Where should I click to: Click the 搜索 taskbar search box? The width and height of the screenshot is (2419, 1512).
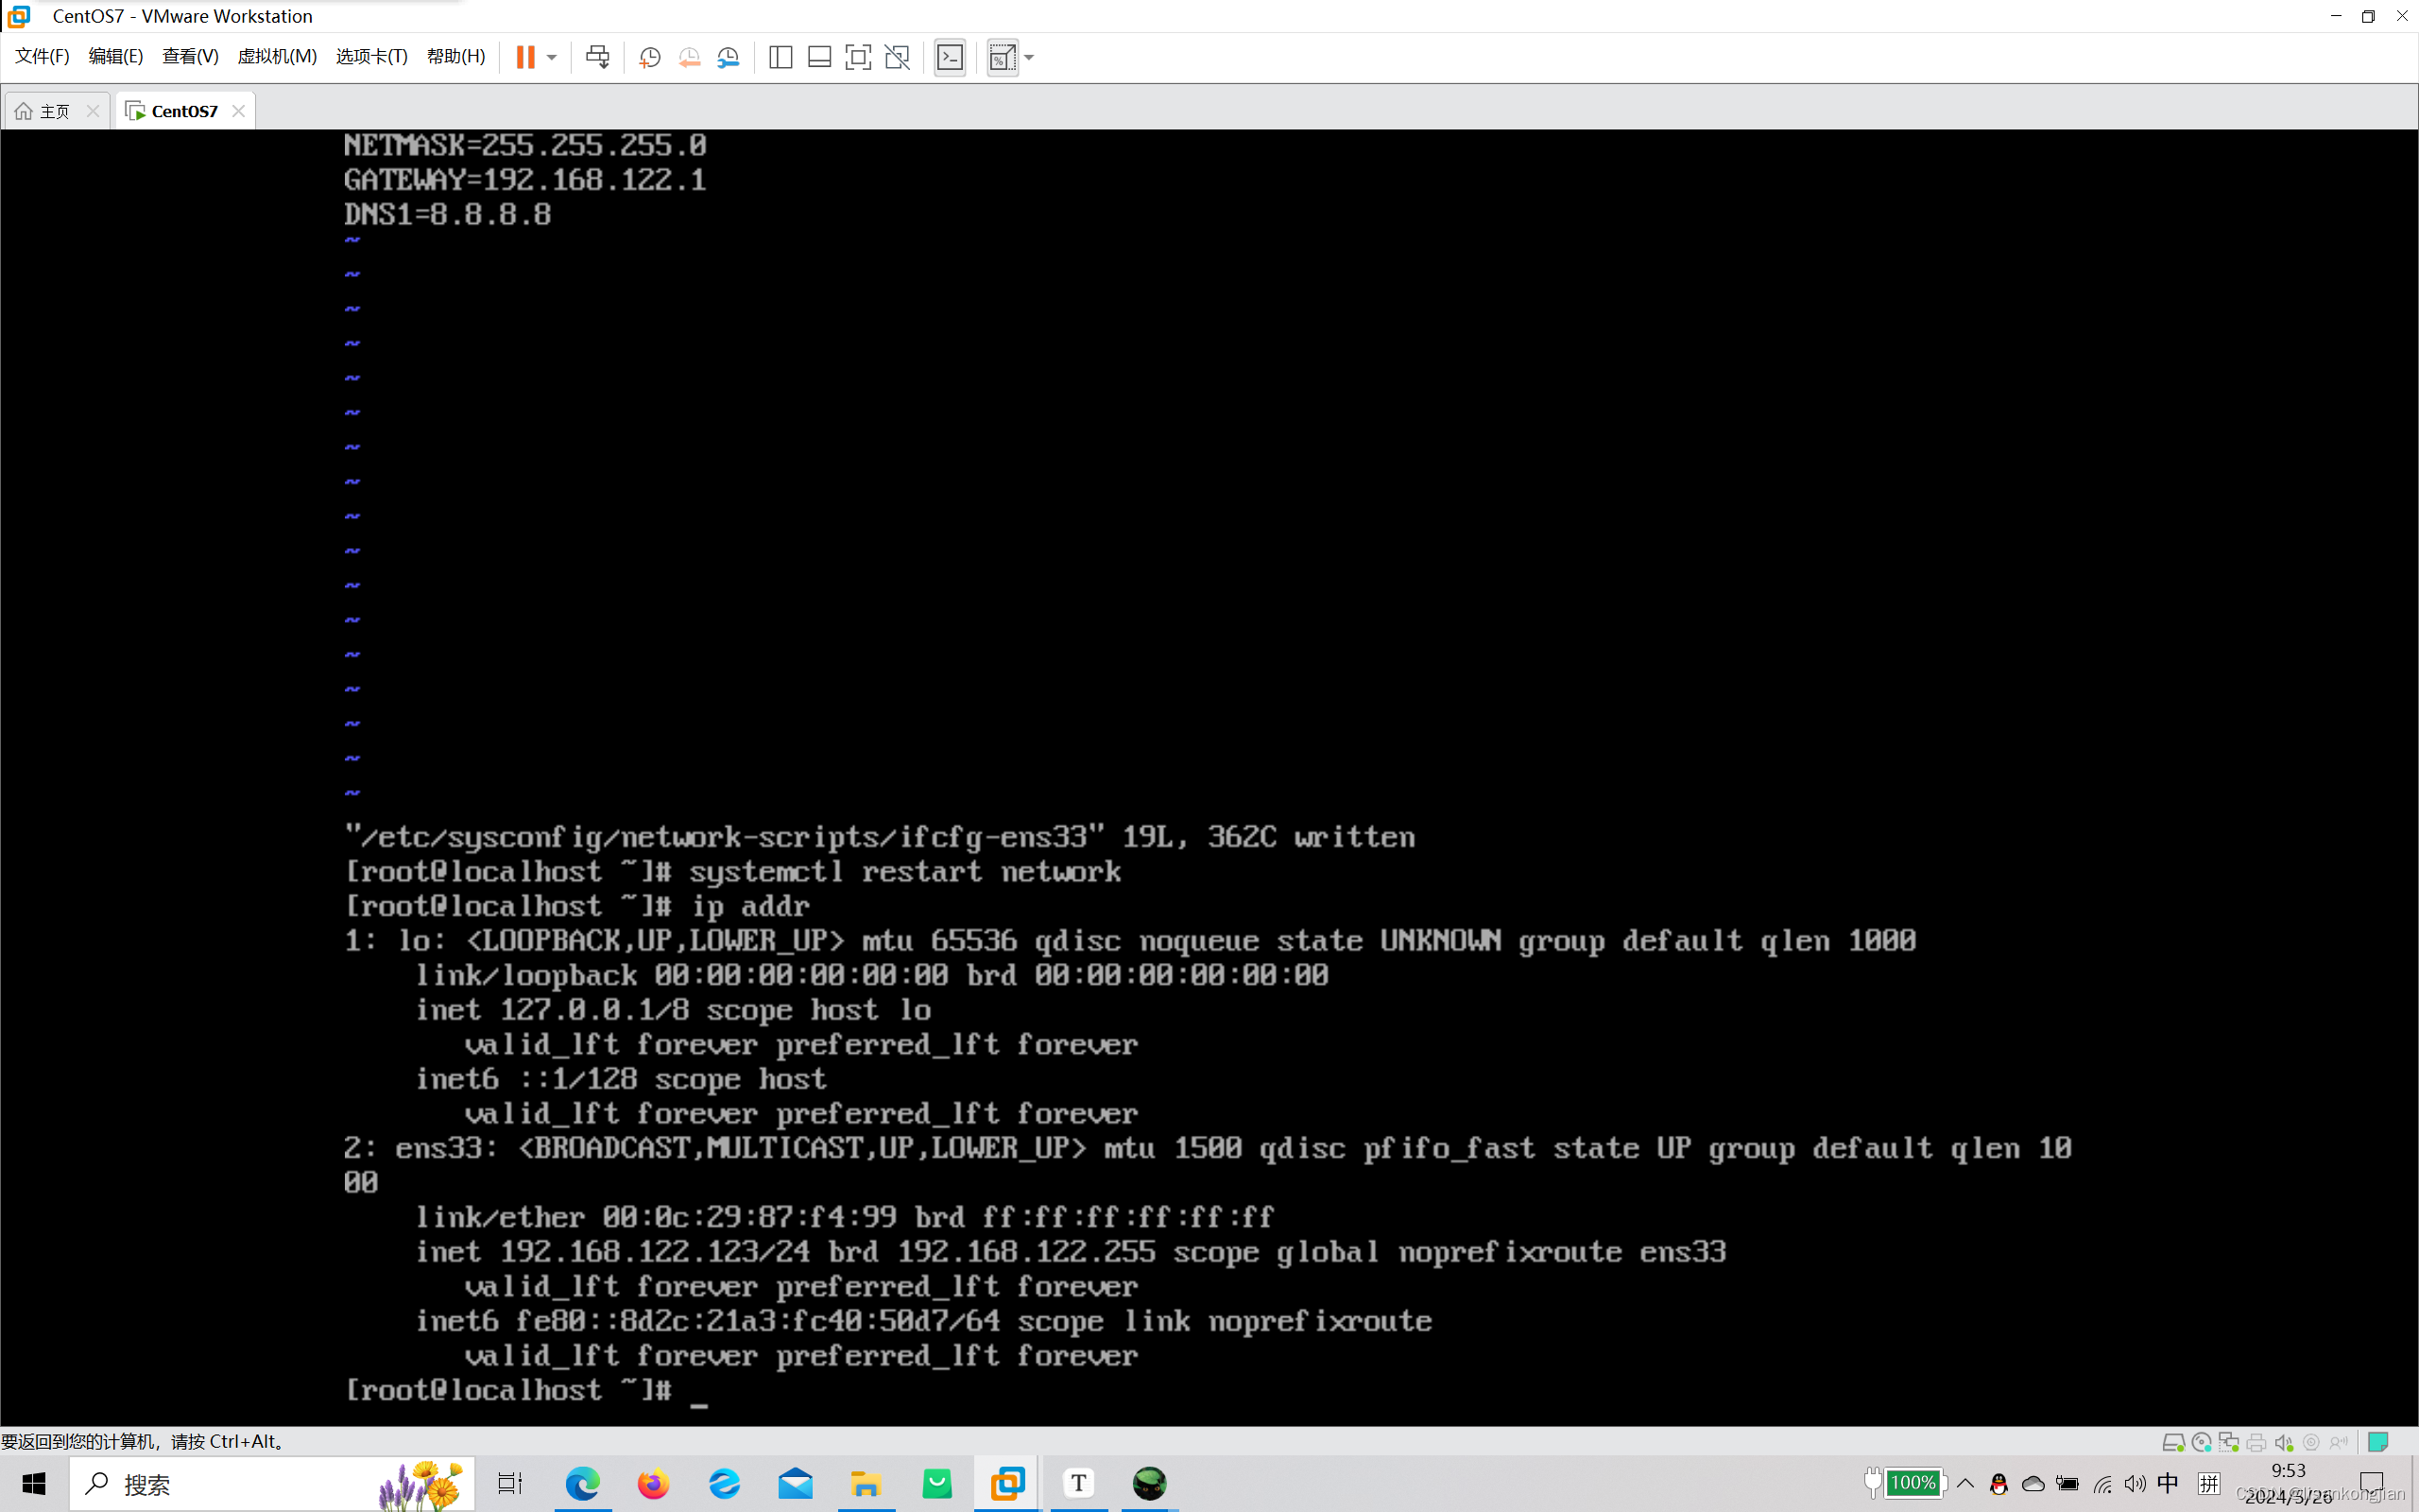coord(272,1484)
